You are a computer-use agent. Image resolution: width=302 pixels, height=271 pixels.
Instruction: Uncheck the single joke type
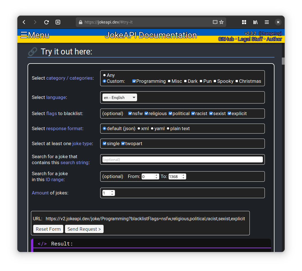point(104,143)
